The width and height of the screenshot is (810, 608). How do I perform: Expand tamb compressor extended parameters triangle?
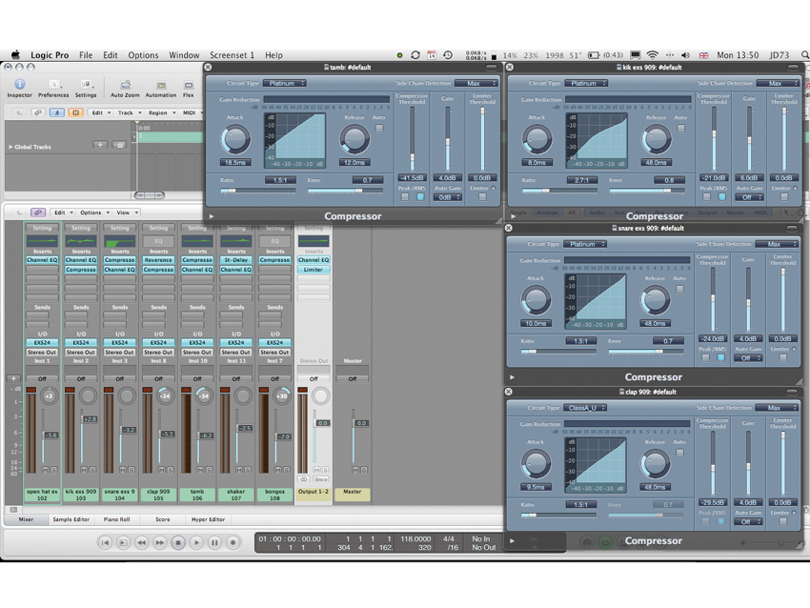tap(212, 216)
